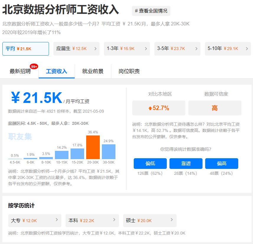The image size is (253, 244).
Task: Switch to the 就业前景 tab
Action: click(93, 71)
